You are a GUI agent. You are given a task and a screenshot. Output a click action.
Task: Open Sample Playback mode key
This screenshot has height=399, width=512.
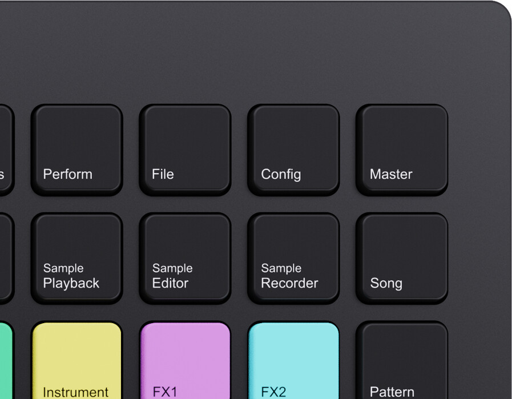point(76,258)
